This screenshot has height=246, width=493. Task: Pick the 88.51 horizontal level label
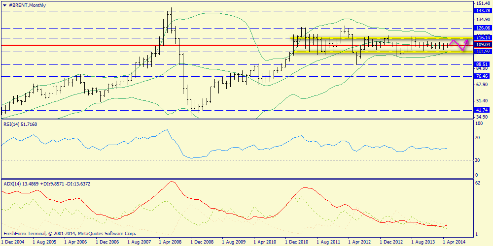(x=481, y=64)
